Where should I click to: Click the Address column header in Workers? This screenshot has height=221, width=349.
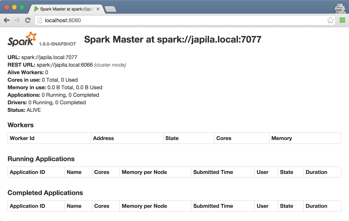(103, 138)
